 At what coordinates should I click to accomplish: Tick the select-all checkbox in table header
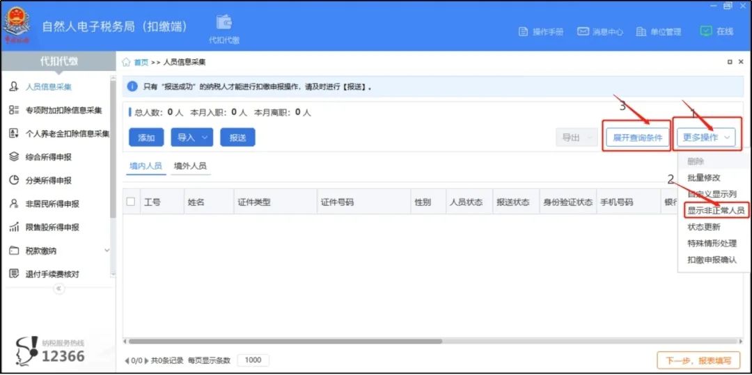[131, 202]
